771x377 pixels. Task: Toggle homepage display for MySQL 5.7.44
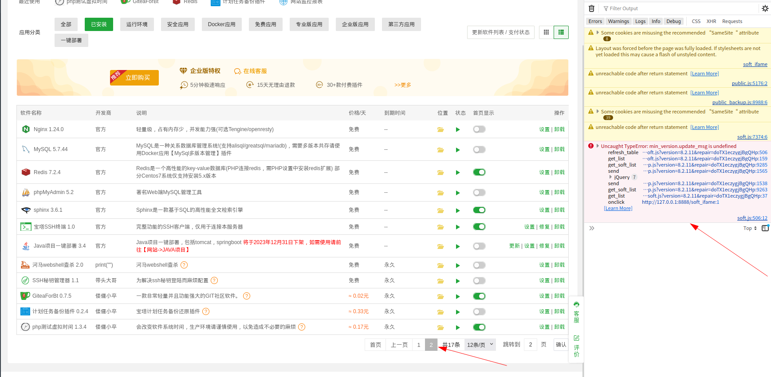[x=479, y=150]
